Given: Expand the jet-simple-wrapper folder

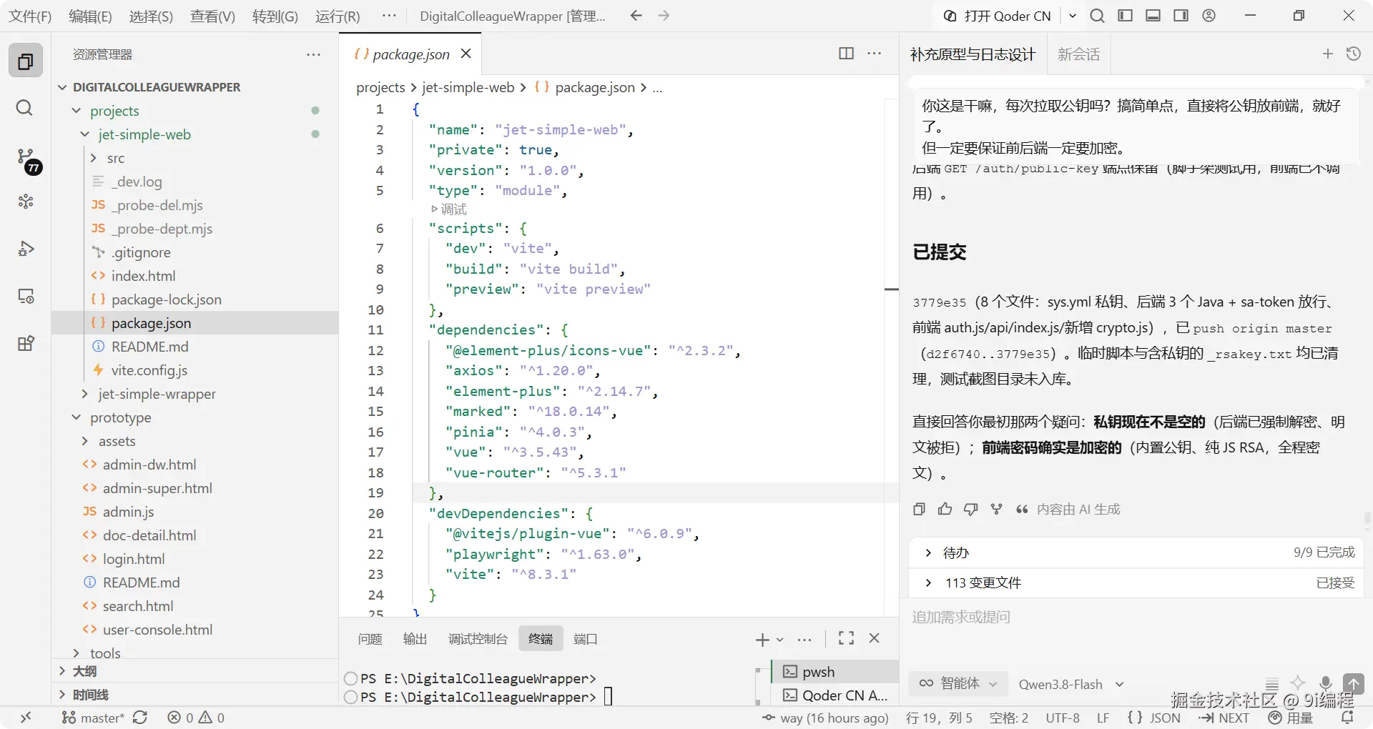Looking at the screenshot, I should point(85,394).
